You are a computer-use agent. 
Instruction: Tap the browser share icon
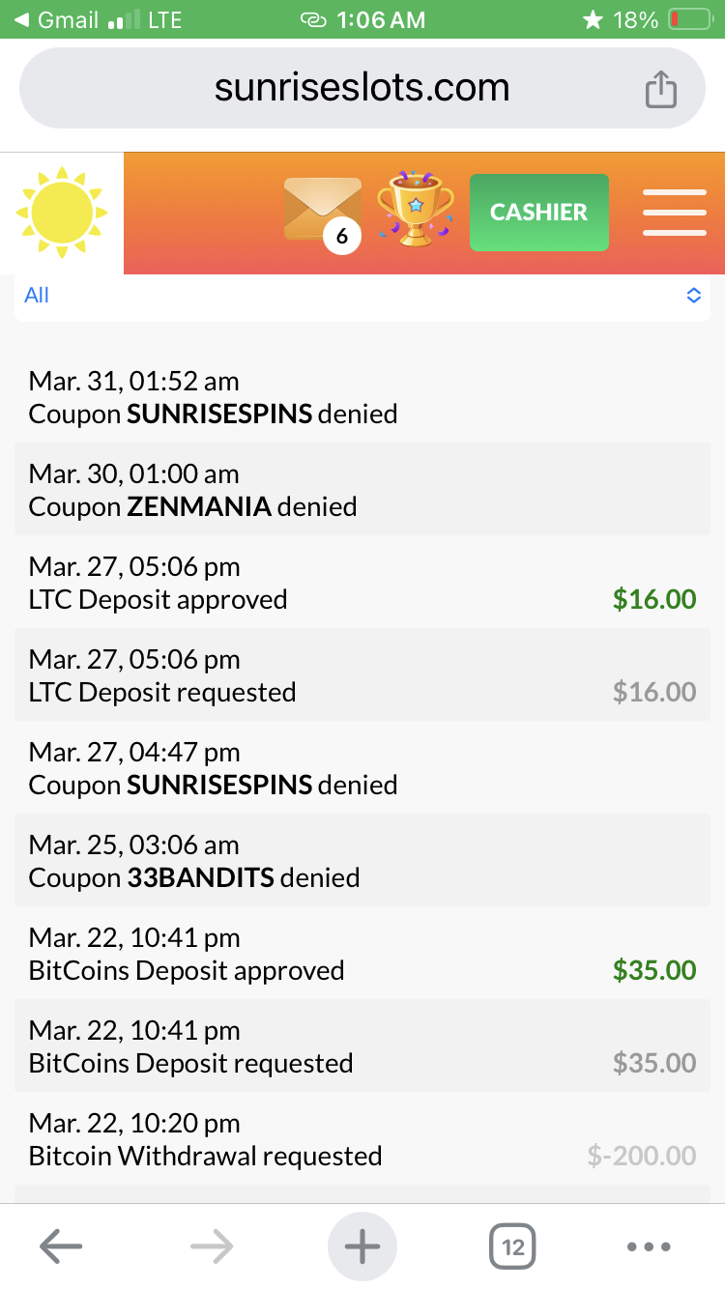tap(661, 90)
